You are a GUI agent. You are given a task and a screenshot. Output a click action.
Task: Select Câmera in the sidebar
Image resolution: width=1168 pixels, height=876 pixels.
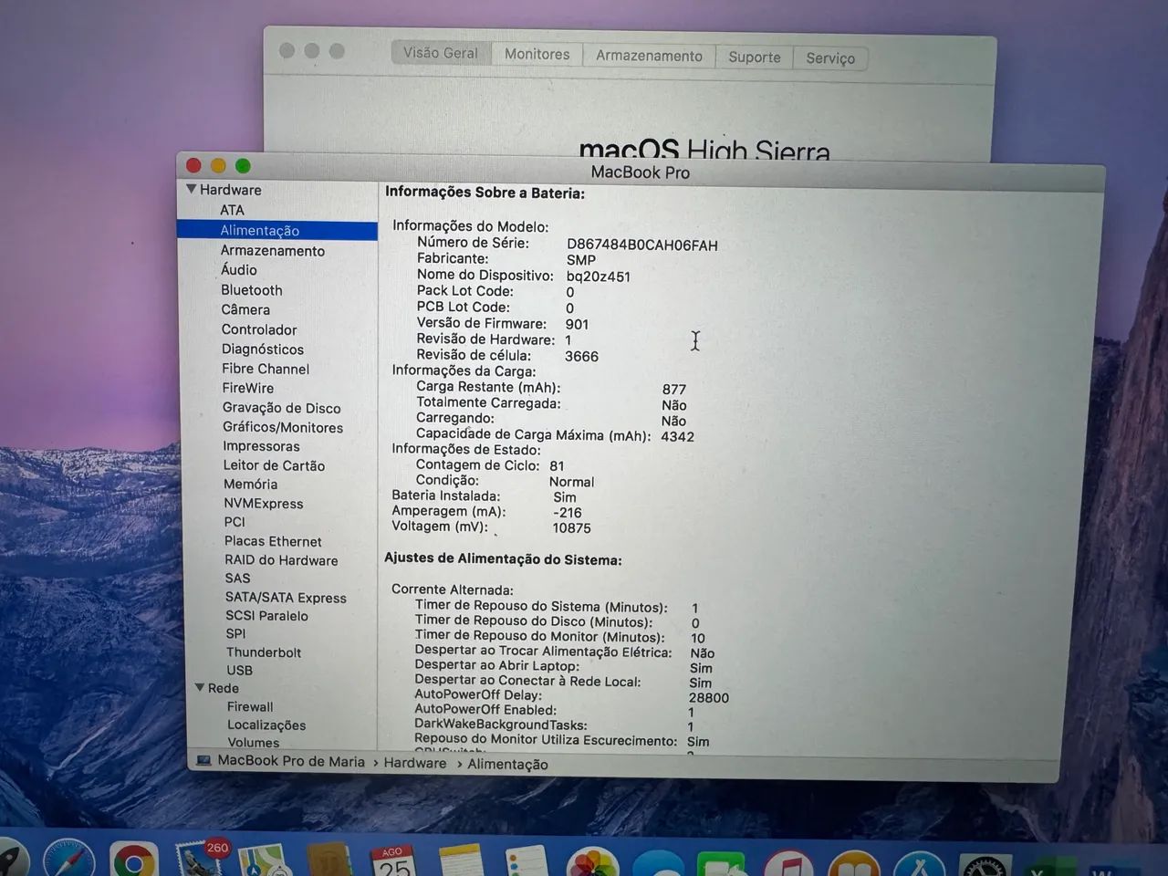point(245,309)
